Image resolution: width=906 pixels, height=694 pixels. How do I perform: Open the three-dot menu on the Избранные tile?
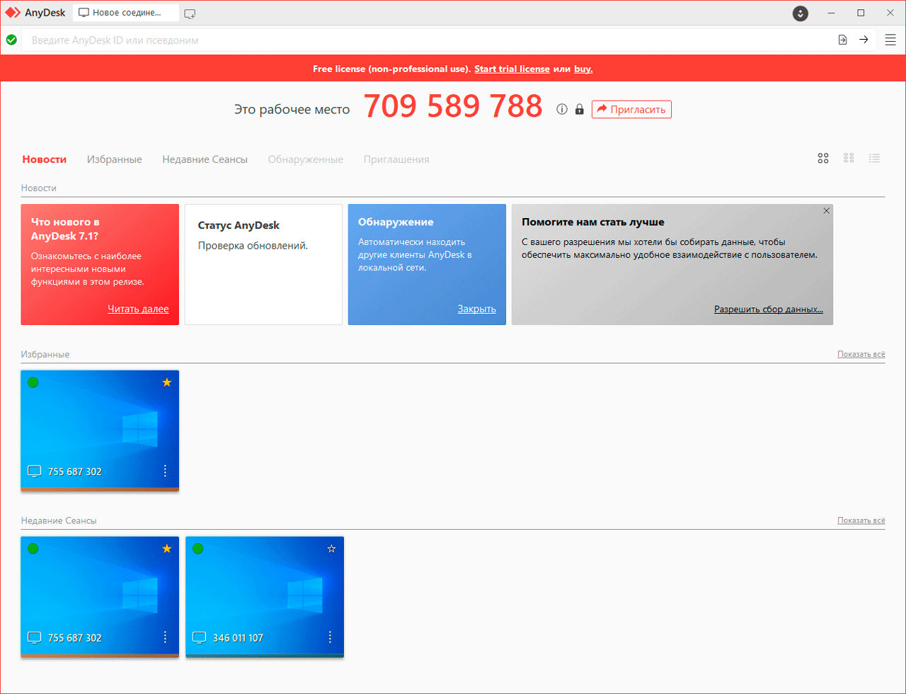pos(166,471)
